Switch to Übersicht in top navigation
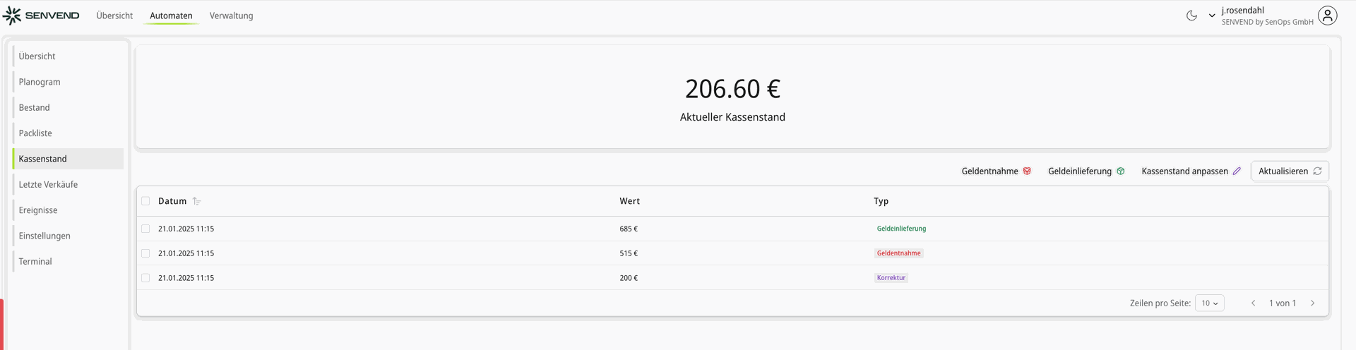1356x350 pixels. click(x=114, y=16)
